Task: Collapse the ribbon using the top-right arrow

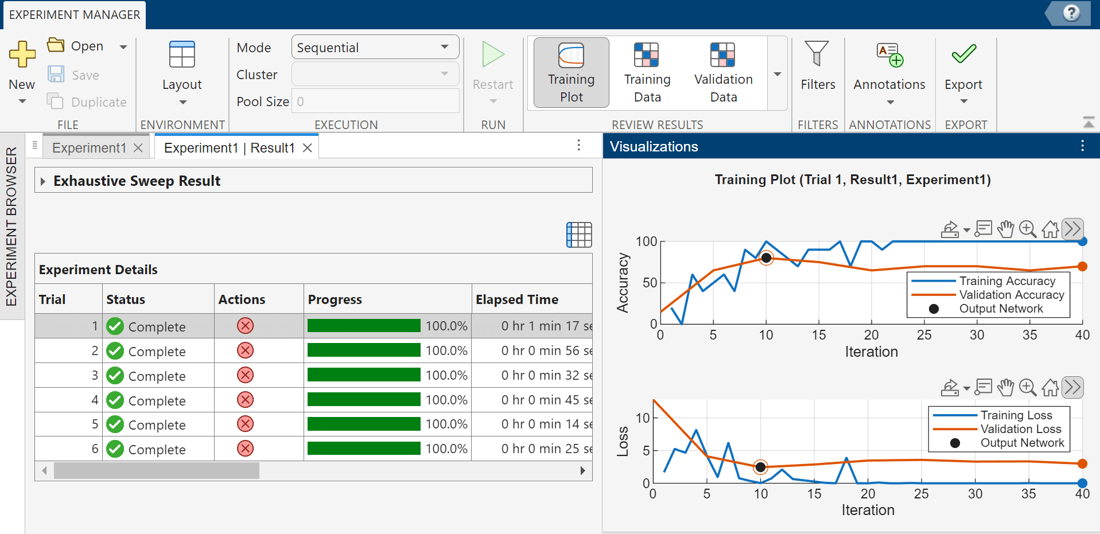Action: pos(1089,122)
